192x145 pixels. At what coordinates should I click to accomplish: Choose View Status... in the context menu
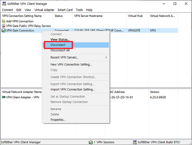click(x=76, y=39)
